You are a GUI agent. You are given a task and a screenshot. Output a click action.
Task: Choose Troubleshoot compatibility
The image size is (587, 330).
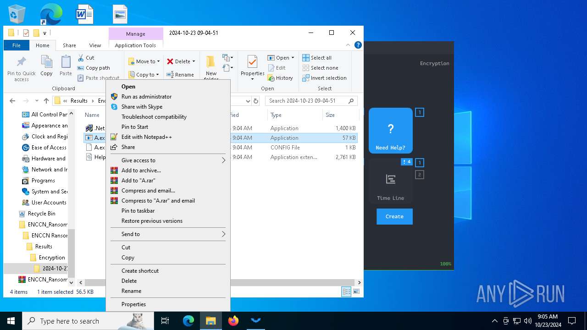click(x=168, y=117)
